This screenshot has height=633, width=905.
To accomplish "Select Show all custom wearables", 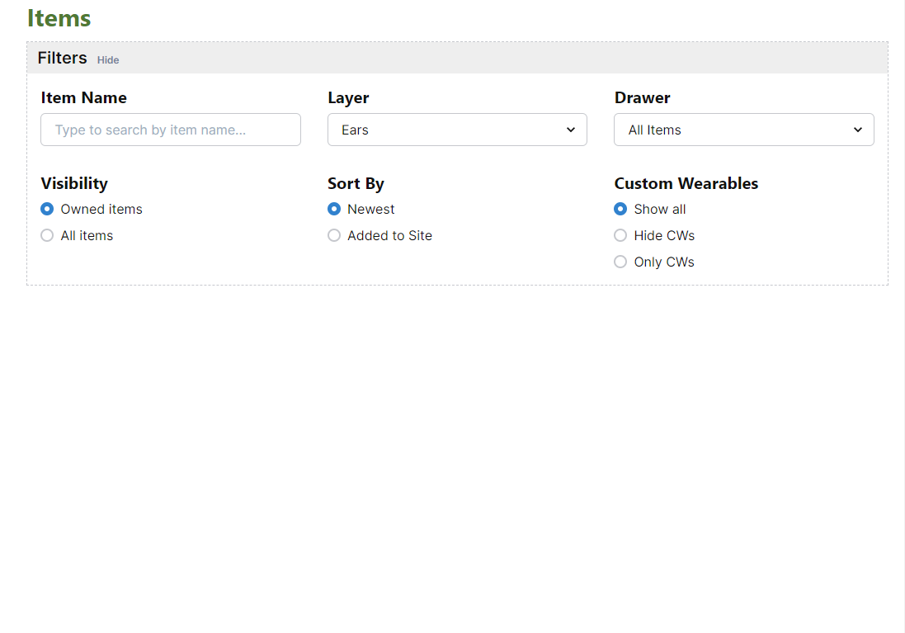I will pos(620,209).
